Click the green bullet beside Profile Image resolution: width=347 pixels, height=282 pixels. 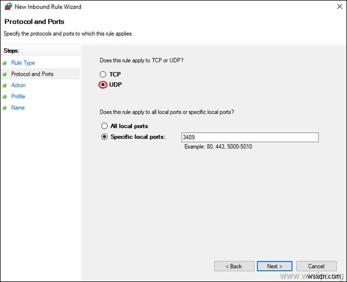[5, 97]
